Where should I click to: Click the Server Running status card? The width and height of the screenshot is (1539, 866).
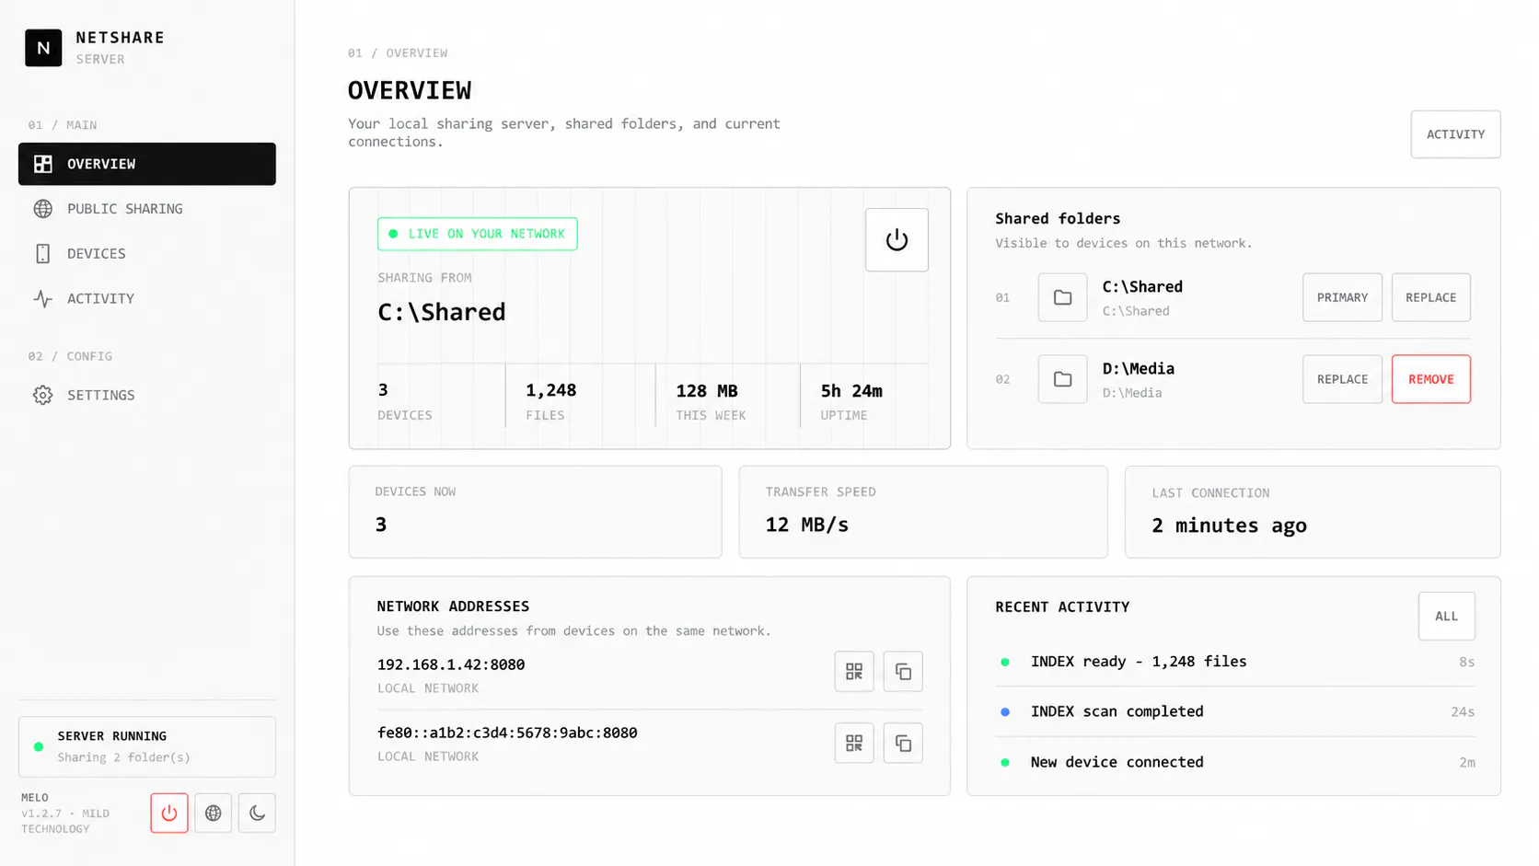pyautogui.click(x=147, y=746)
